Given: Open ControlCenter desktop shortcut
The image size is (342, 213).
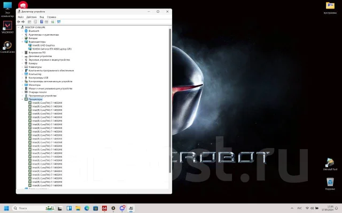Looking at the screenshot, I should (7, 47).
